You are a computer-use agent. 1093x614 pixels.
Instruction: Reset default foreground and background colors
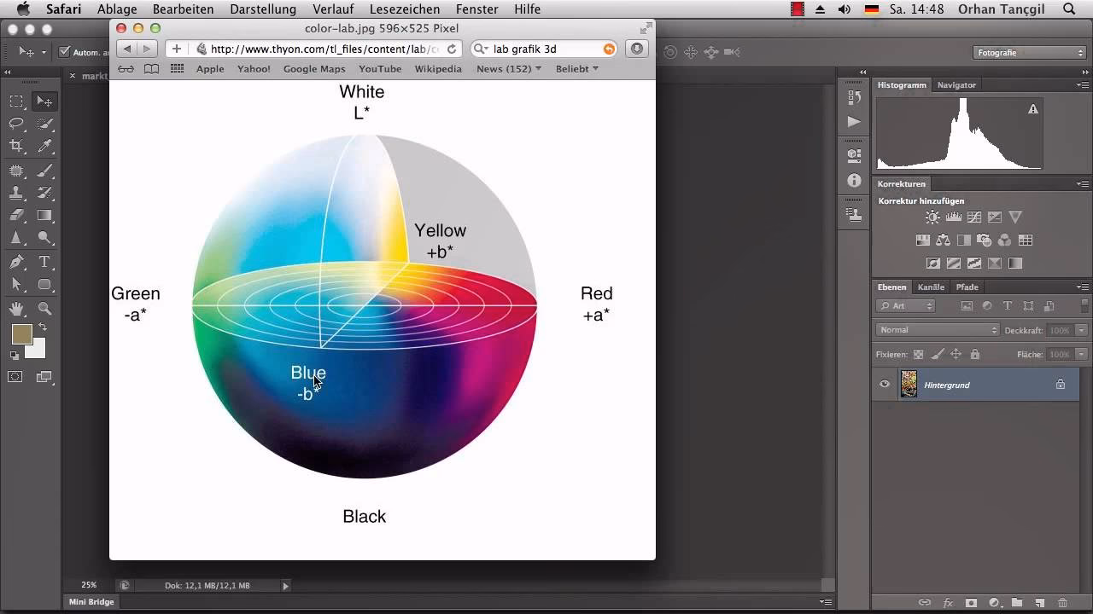click(15, 355)
